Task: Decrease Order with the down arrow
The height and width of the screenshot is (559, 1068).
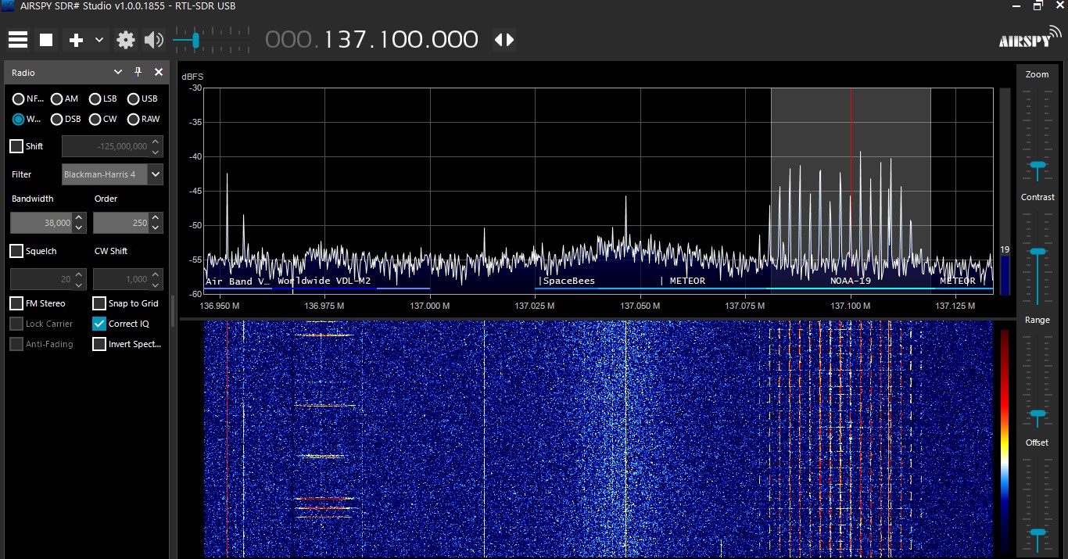Action: [156, 228]
